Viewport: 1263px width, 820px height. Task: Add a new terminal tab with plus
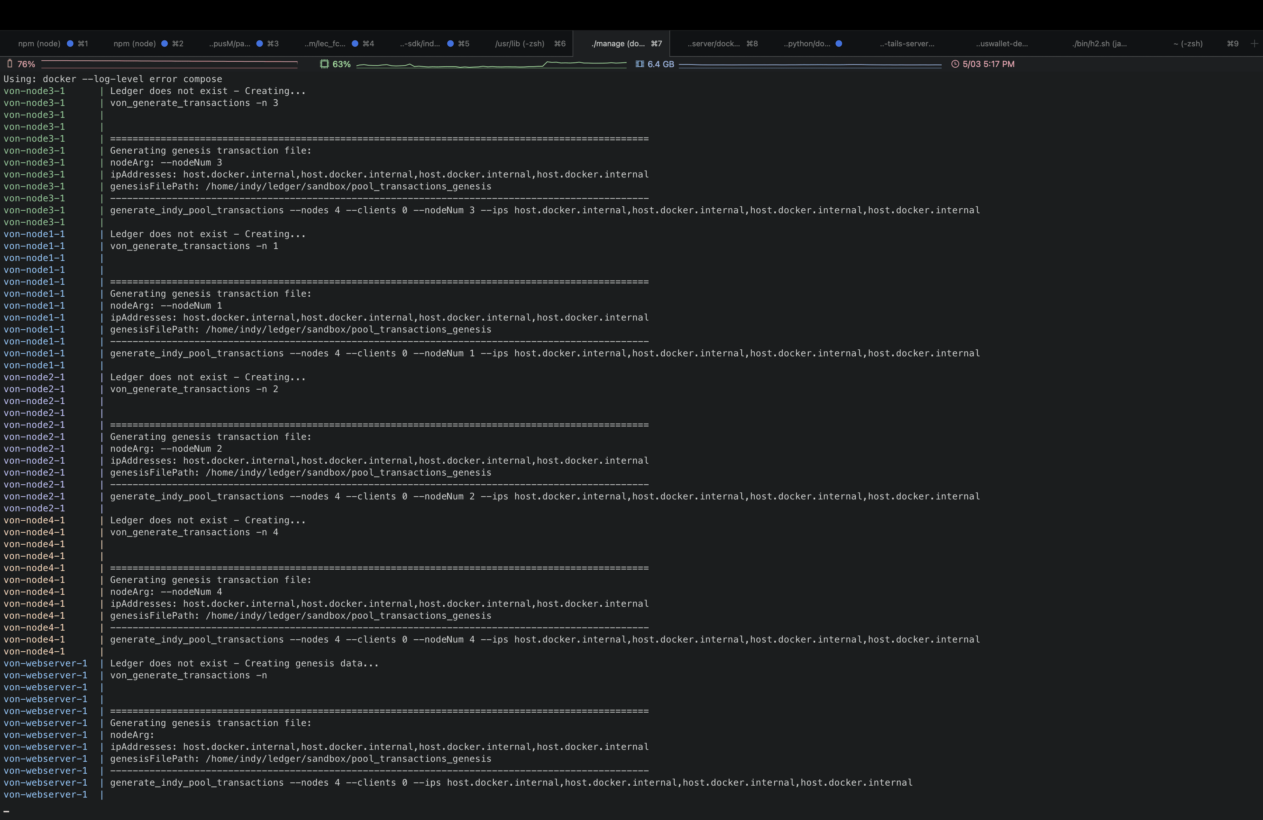[1254, 43]
